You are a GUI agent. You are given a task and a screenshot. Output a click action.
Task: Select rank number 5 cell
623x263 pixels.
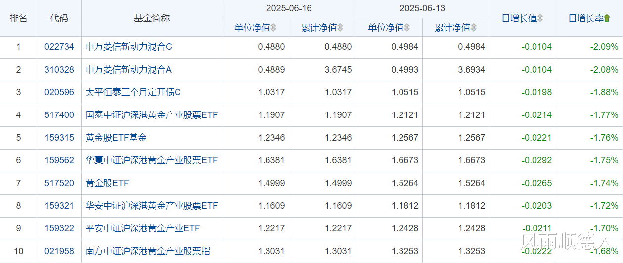[x=18, y=138]
